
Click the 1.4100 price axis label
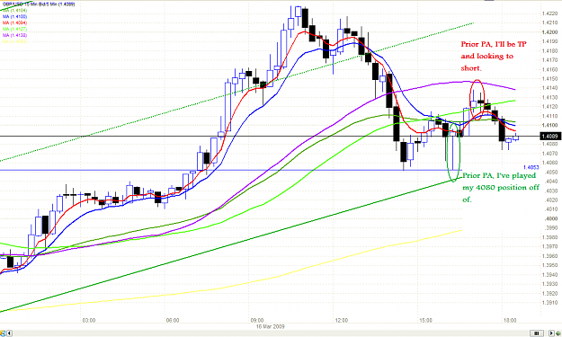coord(549,125)
